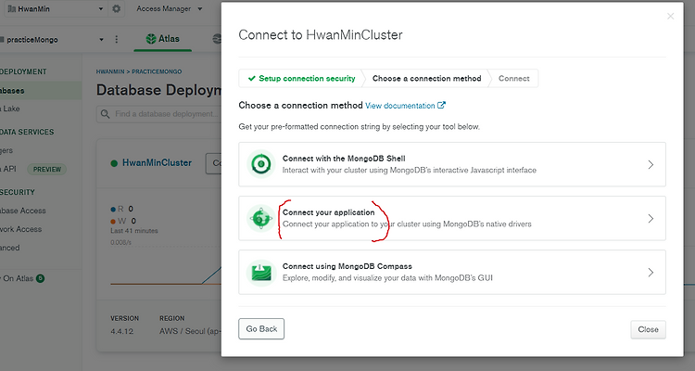Click chevron for MongoDB Compass option
Image resolution: width=695 pixels, height=371 pixels.
pyautogui.click(x=651, y=273)
